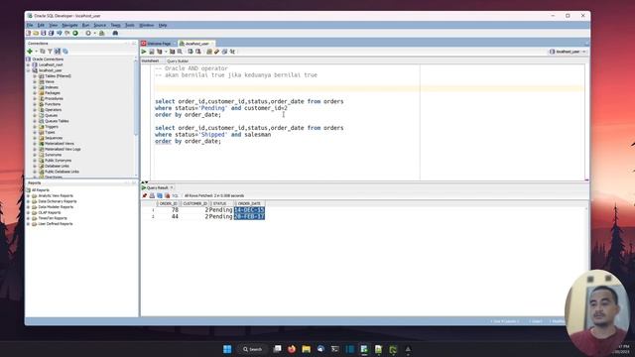Collapse the localhost_user connection node
This screenshot has height=357, width=635.
[29, 70]
